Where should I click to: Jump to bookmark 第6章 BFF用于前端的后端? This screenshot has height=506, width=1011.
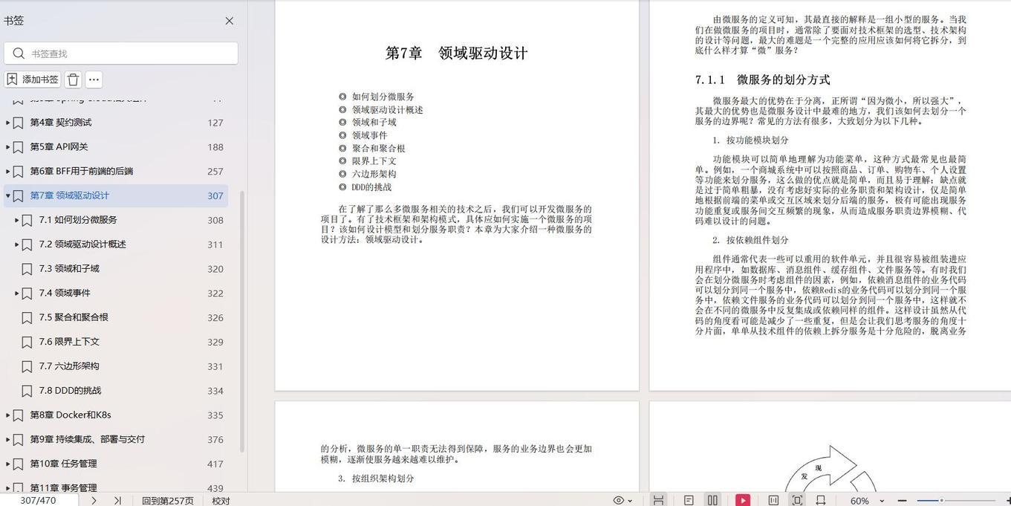tap(82, 172)
